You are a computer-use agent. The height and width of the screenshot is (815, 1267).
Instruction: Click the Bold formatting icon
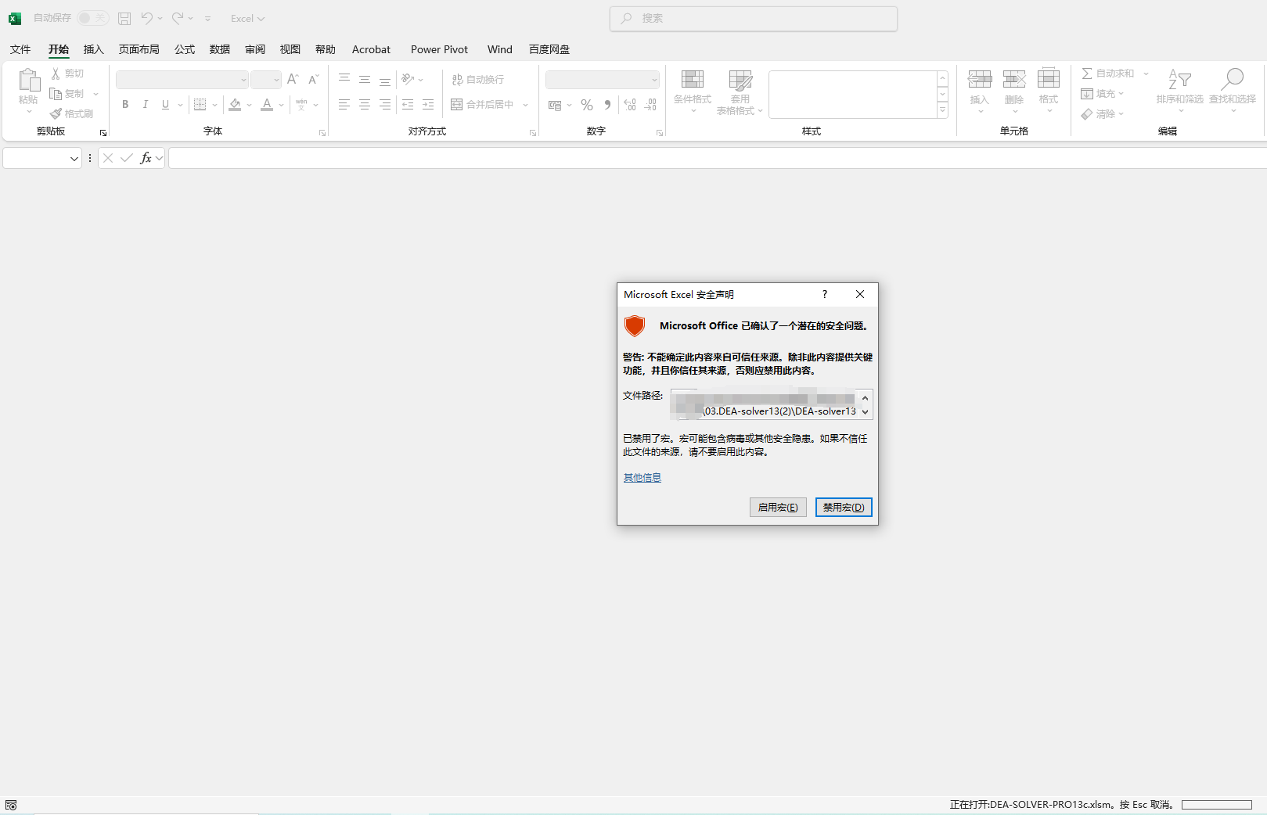click(x=125, y=105)
